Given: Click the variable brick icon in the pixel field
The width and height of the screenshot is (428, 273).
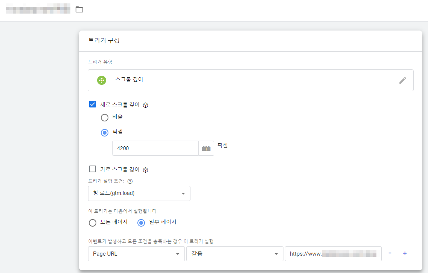Looking at the screenshot, I should coord(206,148).
